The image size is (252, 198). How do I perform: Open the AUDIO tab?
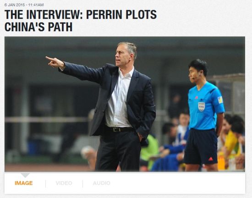point(102,183)
